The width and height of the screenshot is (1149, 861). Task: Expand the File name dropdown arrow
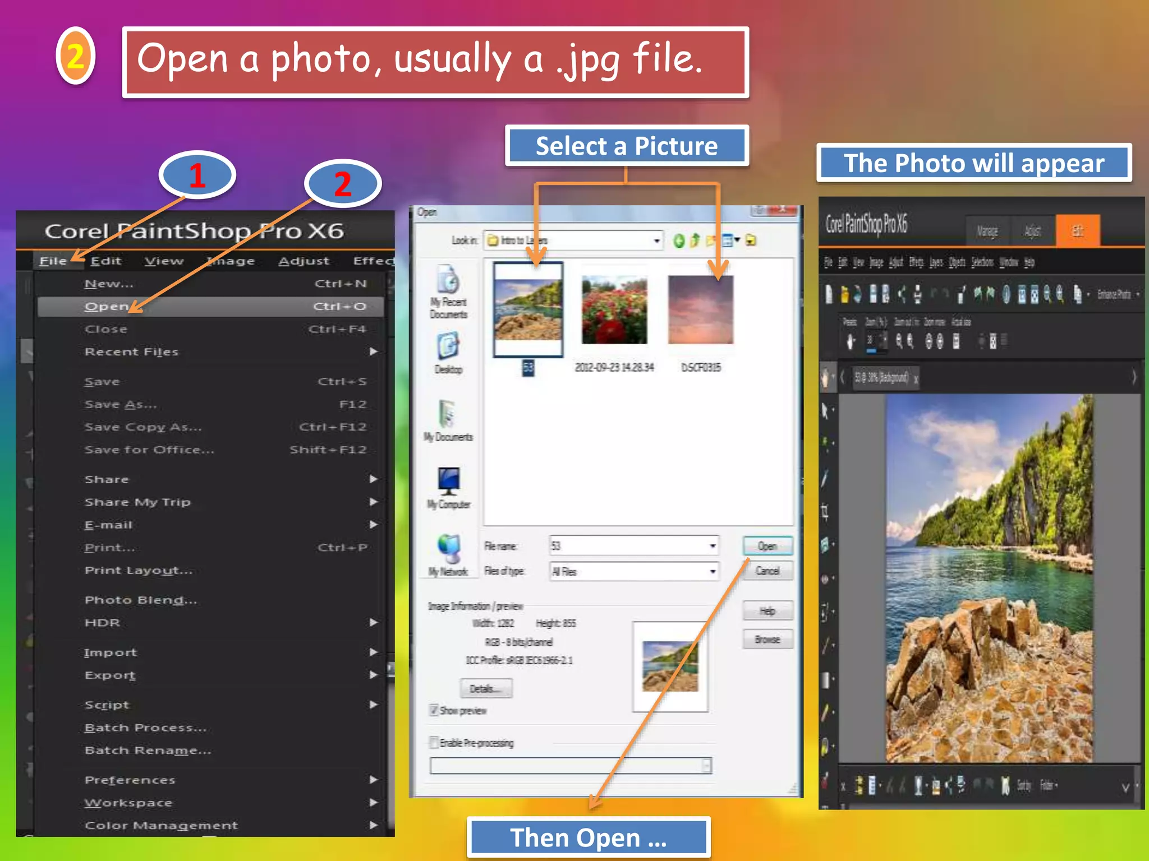coord(713,545)
